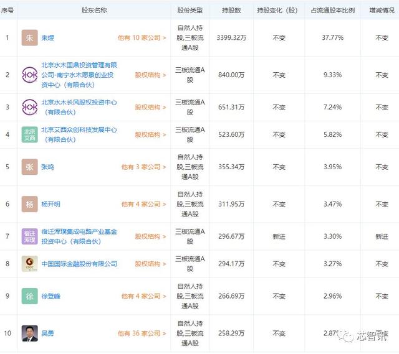This screenshot has width=399, height=354.
Task: Click the 增减情况 column header
Action: pos(382,11)
